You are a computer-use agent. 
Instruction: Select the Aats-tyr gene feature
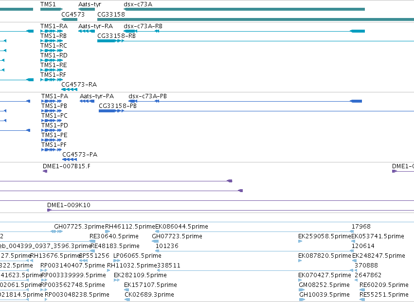click(87, 9)
